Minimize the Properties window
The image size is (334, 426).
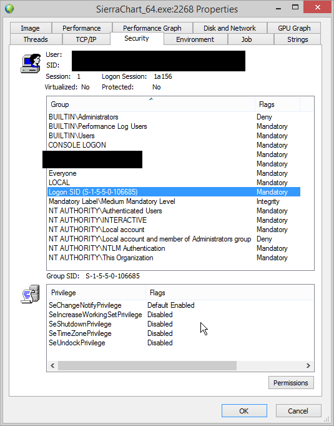point(278,8)
